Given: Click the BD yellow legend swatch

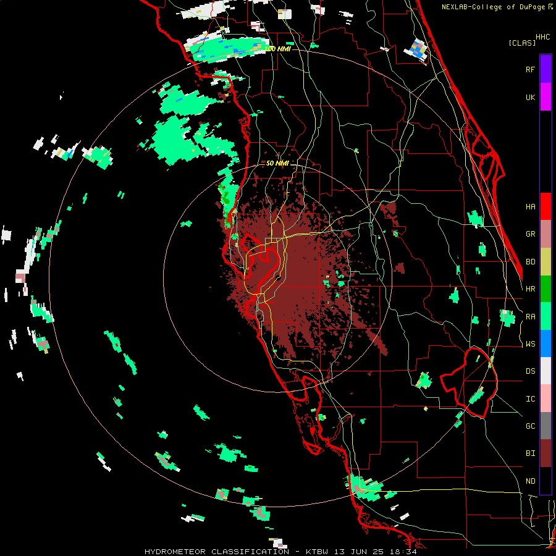Looking at the screenshot, I should 545,262.
